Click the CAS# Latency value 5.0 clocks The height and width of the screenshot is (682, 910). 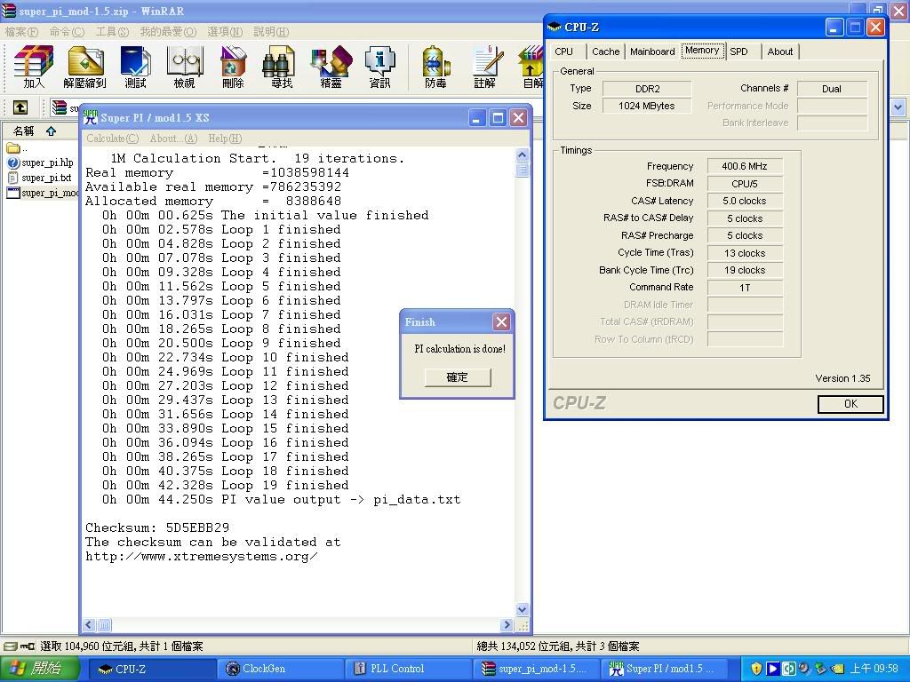745,202
